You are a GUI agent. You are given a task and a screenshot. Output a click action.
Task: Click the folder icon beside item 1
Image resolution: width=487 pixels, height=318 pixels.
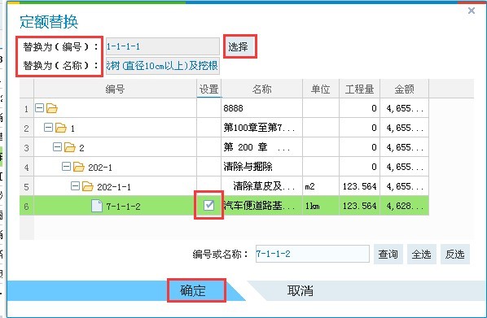(x=61, y=128)
